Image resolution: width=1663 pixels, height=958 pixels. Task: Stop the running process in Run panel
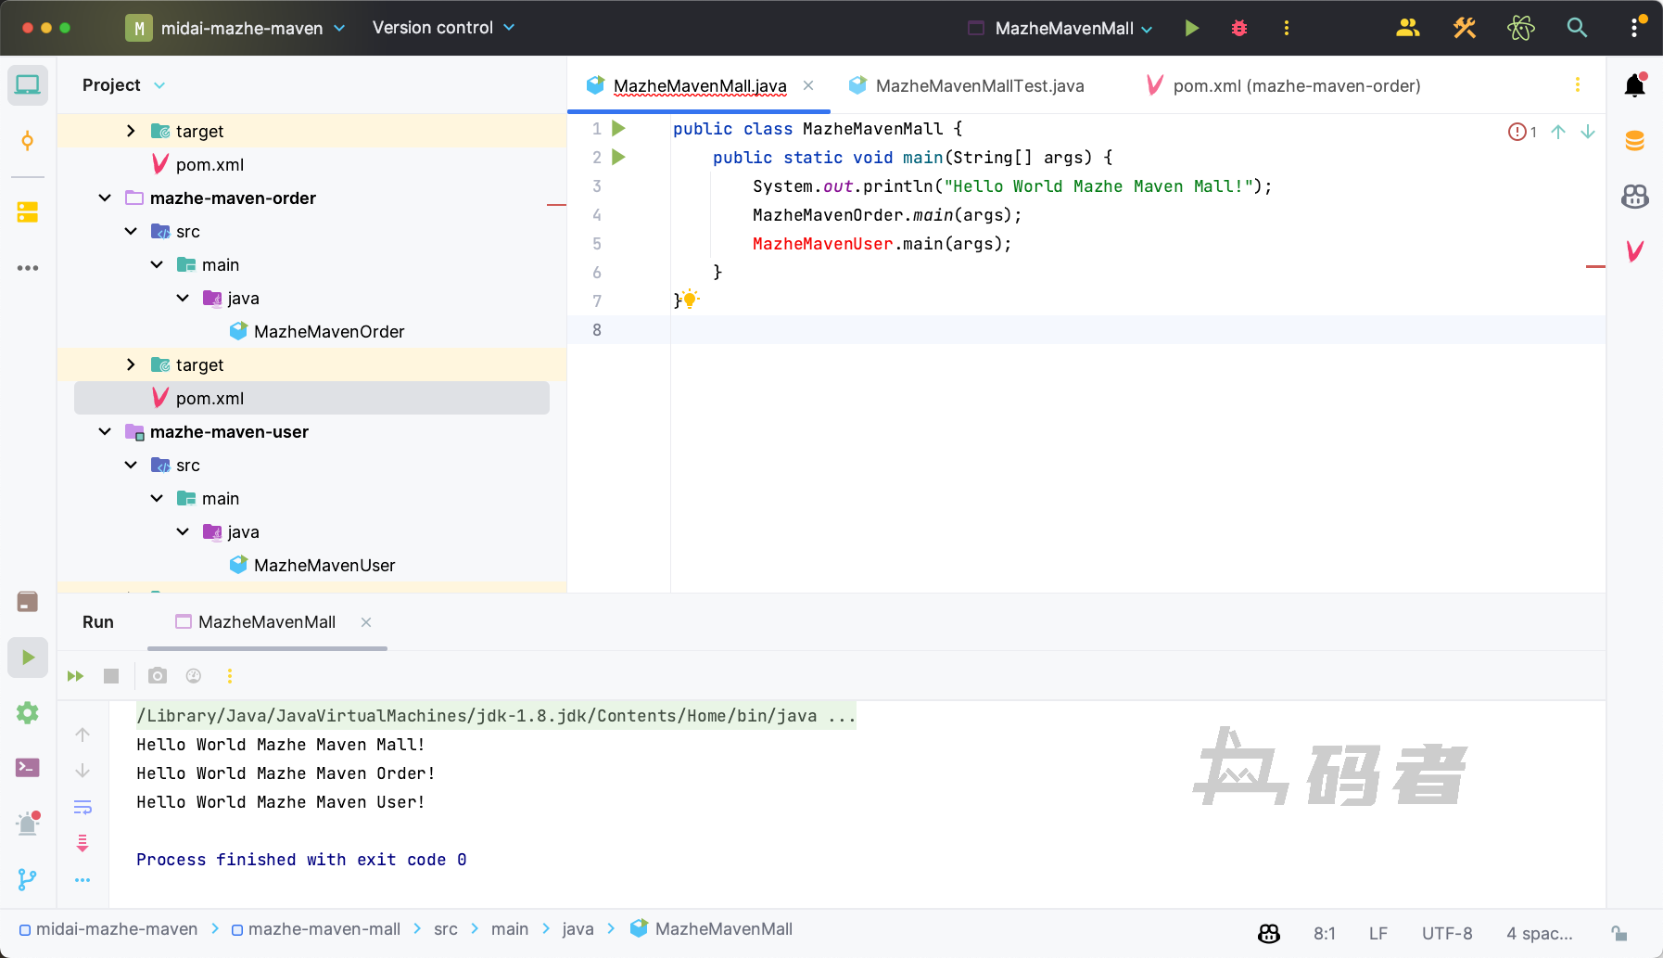click(111, 676)
